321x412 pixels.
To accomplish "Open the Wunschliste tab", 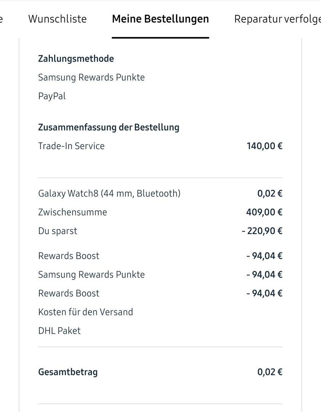I will click(x=57, y=19).
